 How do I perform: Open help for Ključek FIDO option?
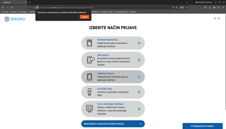(139, 92)
